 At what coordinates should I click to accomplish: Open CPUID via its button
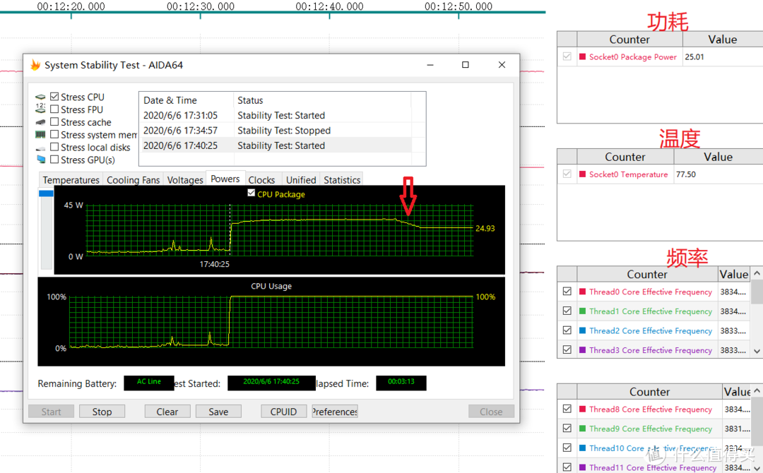tap(284, 412)
